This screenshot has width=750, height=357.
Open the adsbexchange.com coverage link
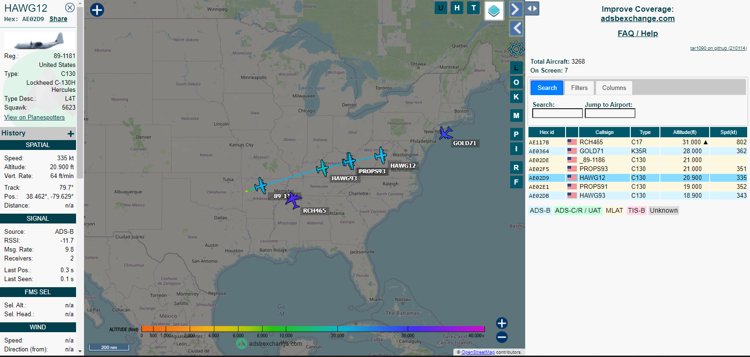[x=637, y=18]
